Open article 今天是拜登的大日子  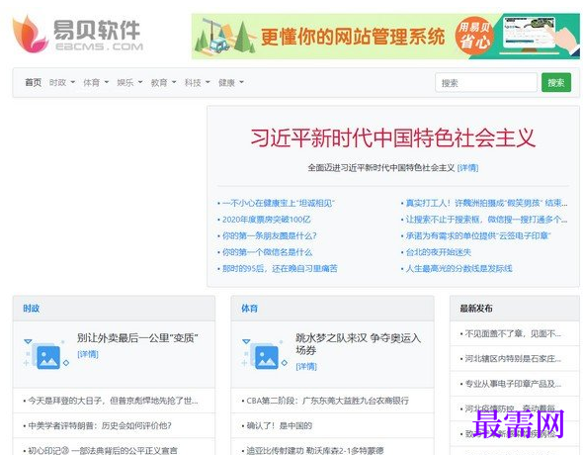point(113,401)
